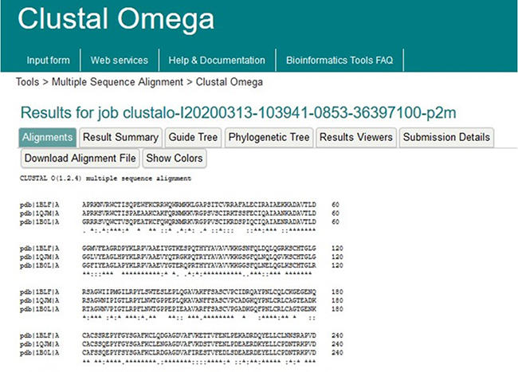Click pdb|1B0L|A label in first block
The height and width of the screenshot is (372, 518).
click(39, 221)
